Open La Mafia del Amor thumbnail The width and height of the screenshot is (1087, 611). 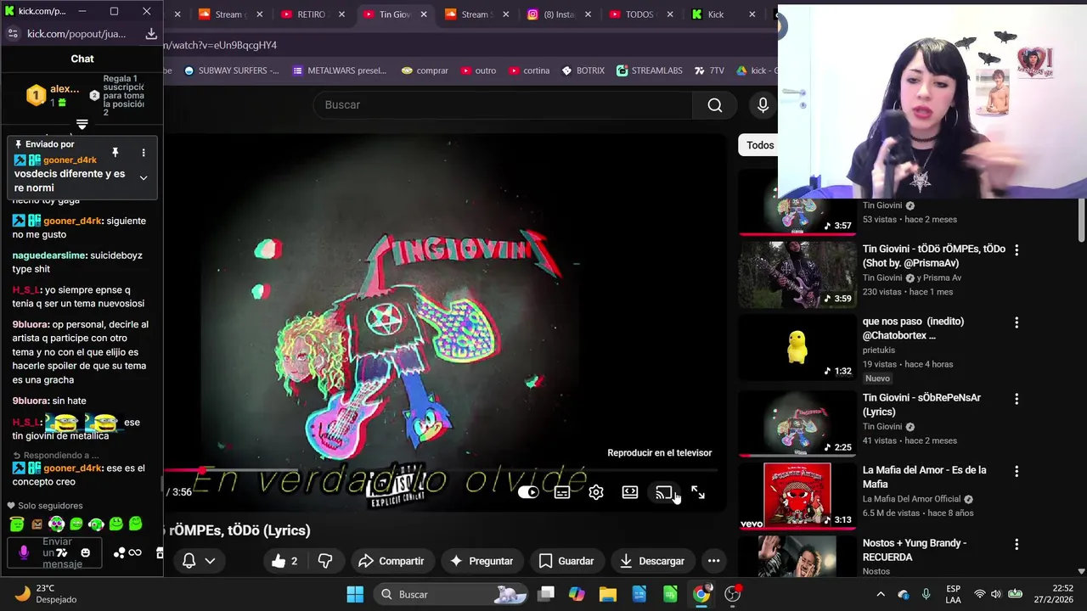click(x=797, y=496)
